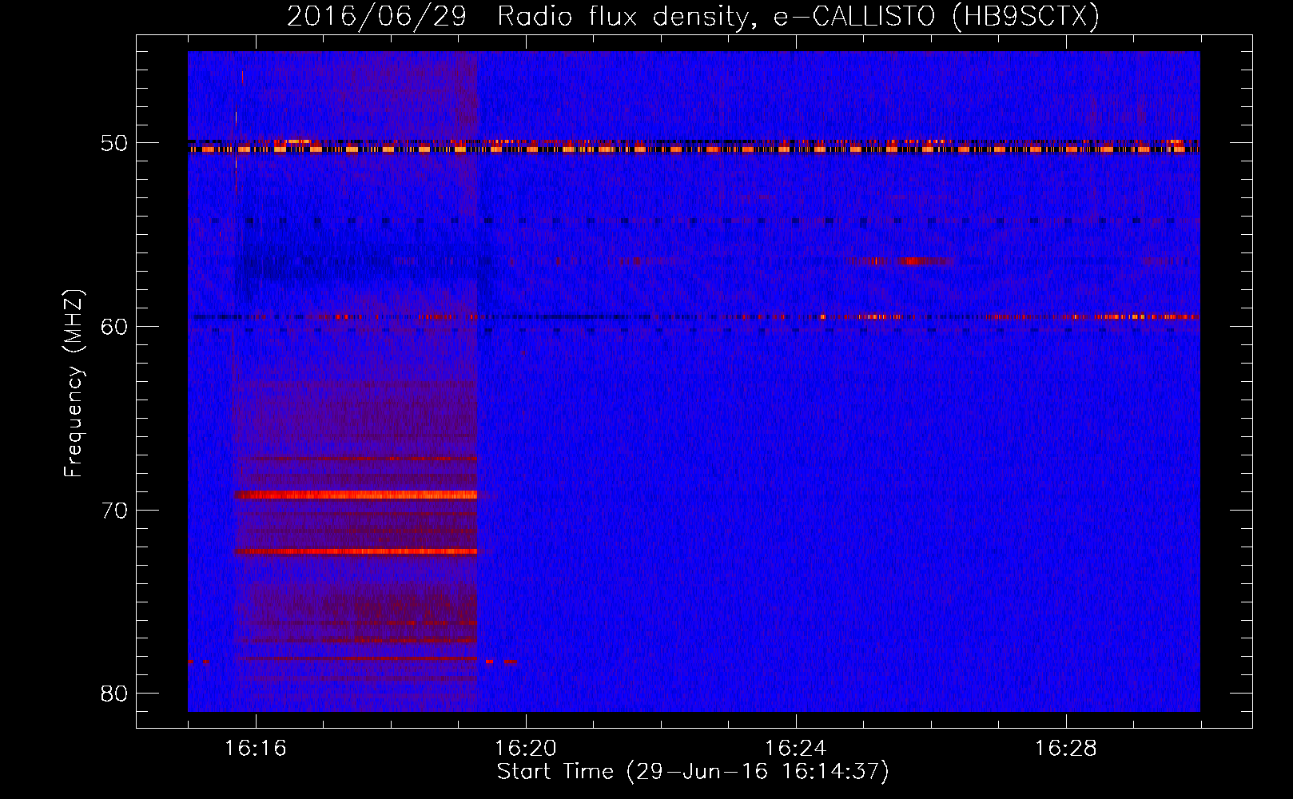The image size is (1293, 799).
Task: Click the 60 frequency tick label
Action: point(114,327)
